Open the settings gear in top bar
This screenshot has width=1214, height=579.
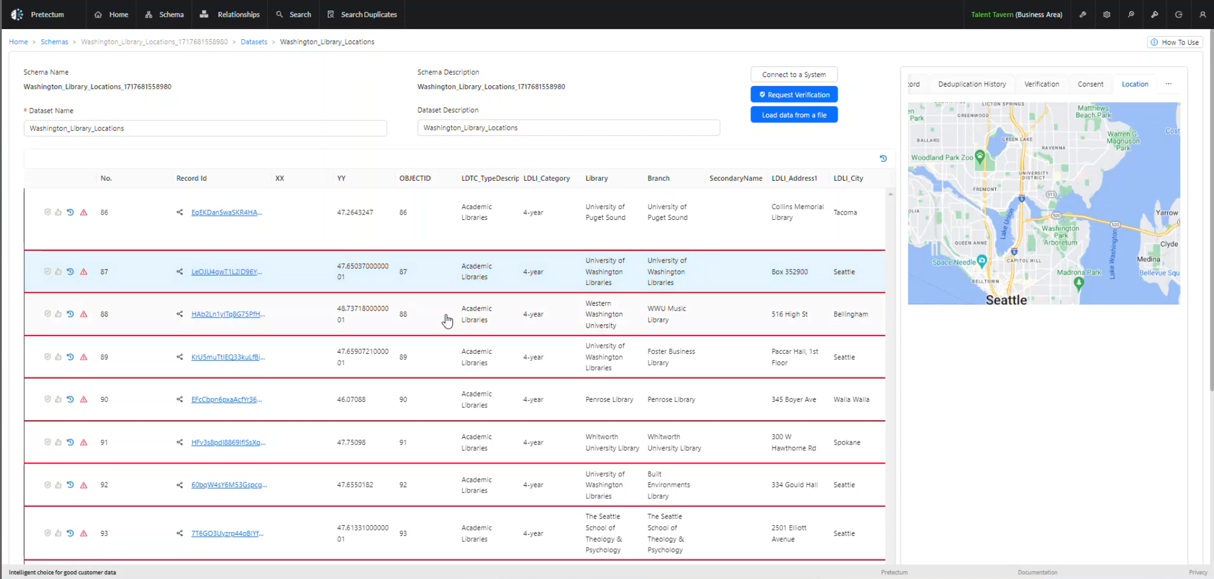[x=1107, y=14]
